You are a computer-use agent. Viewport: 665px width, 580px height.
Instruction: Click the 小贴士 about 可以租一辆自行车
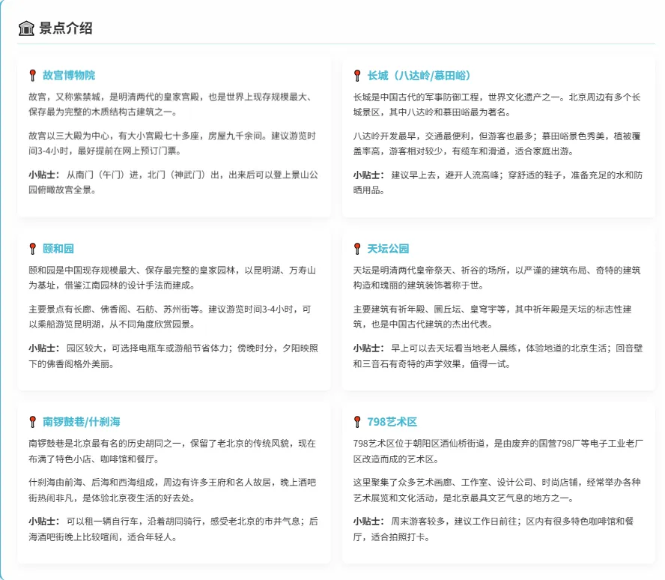click(173, 529)
